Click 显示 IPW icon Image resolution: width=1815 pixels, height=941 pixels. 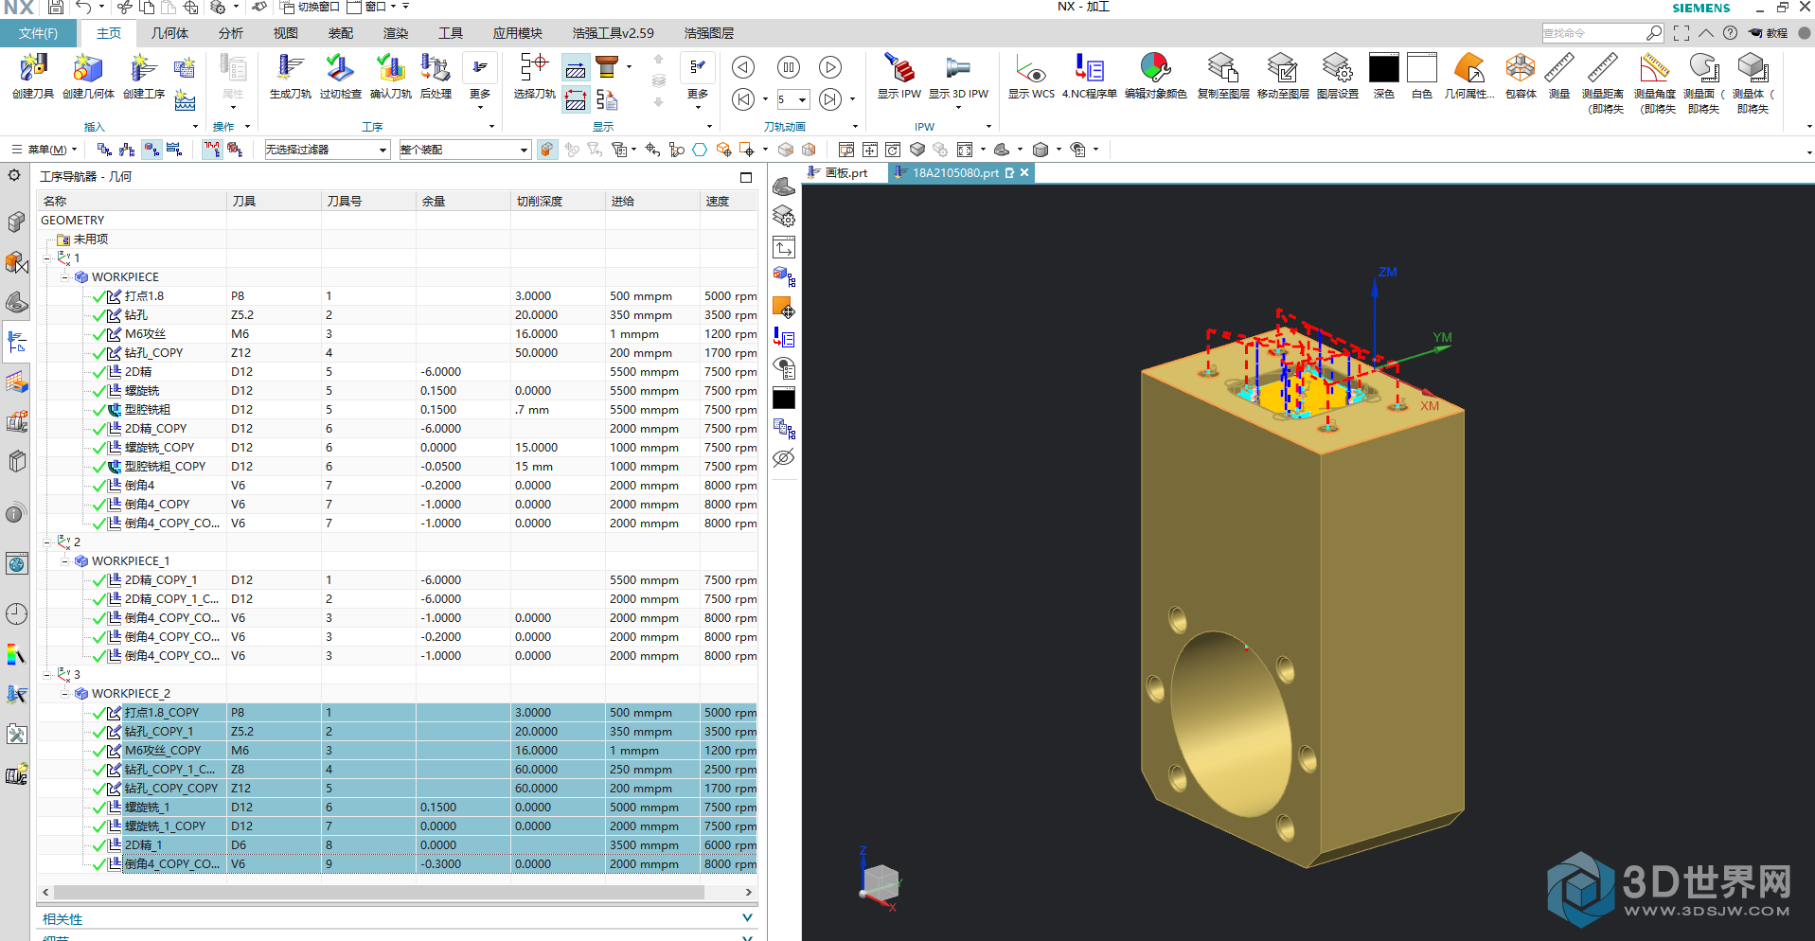899,70
